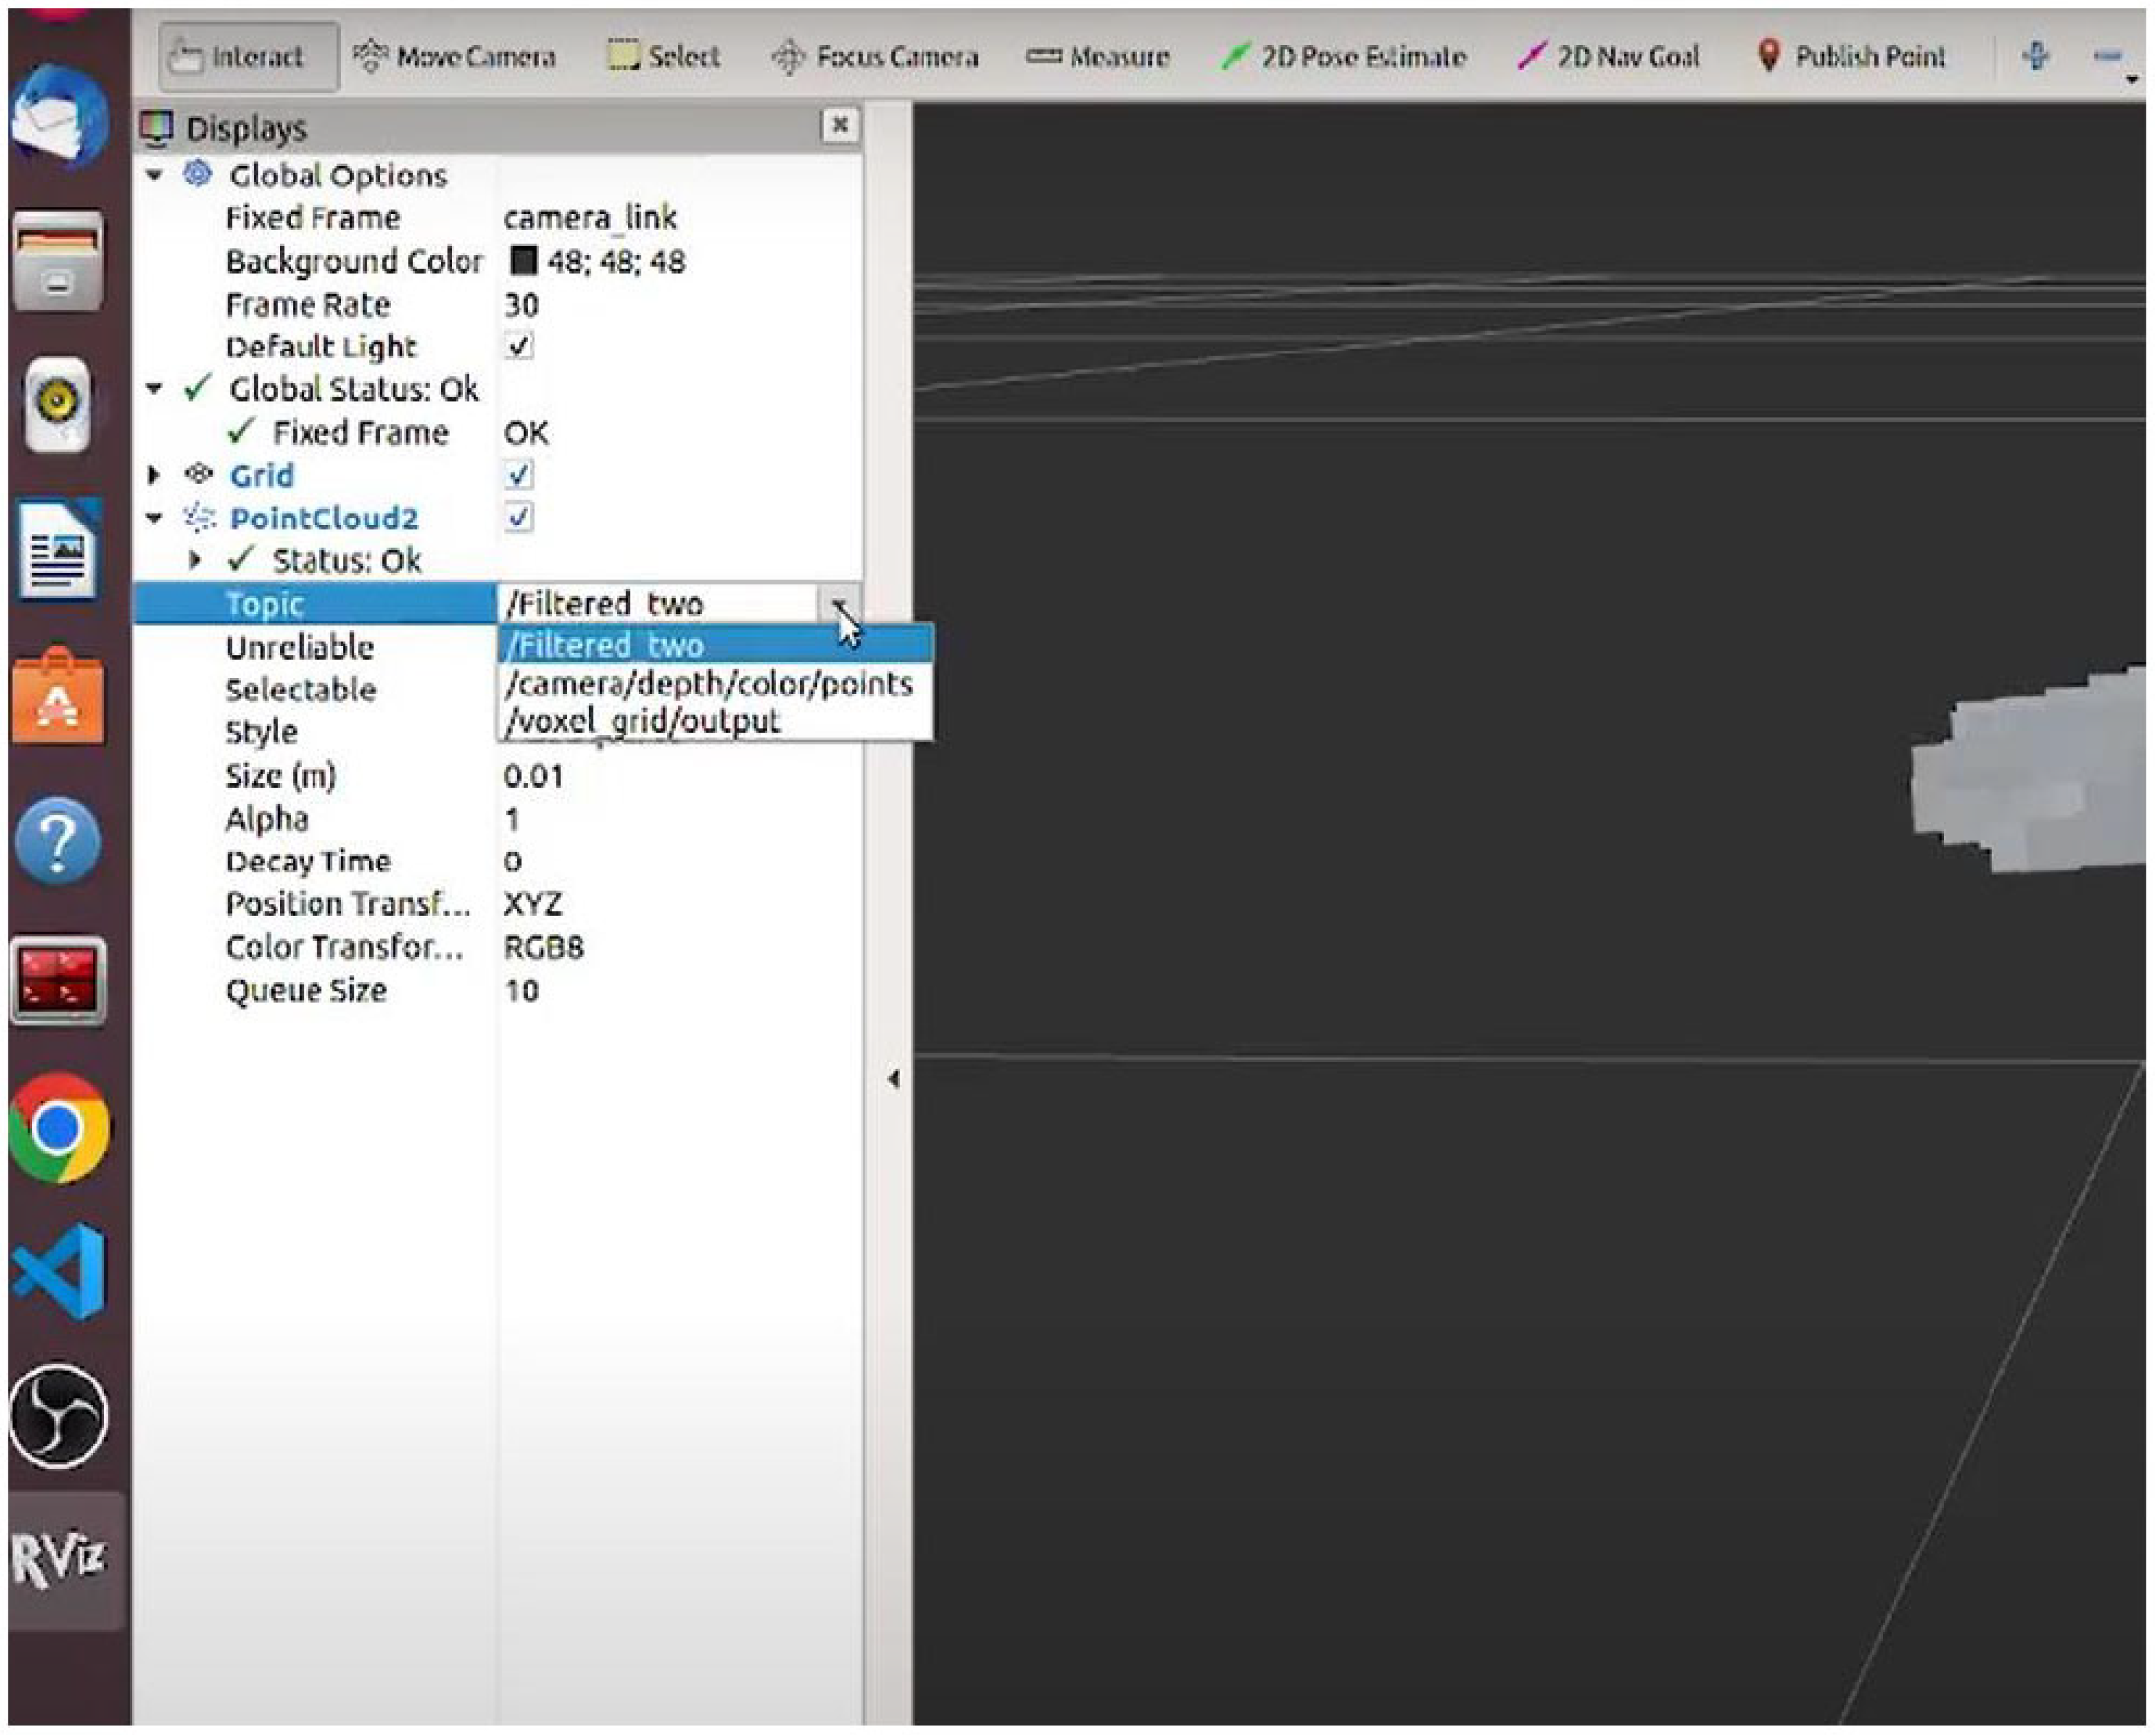Collapse the Displays panel with side arrow
This screenshot has width=2156, height=1735.
[x=893, y=1079]
